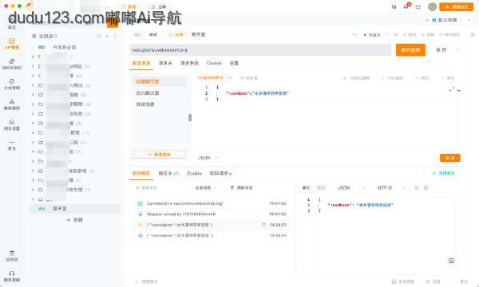Viewport: 479px width, 287px height.
Task: Click the layout icon beside the bell
Action: coord(418,6)
